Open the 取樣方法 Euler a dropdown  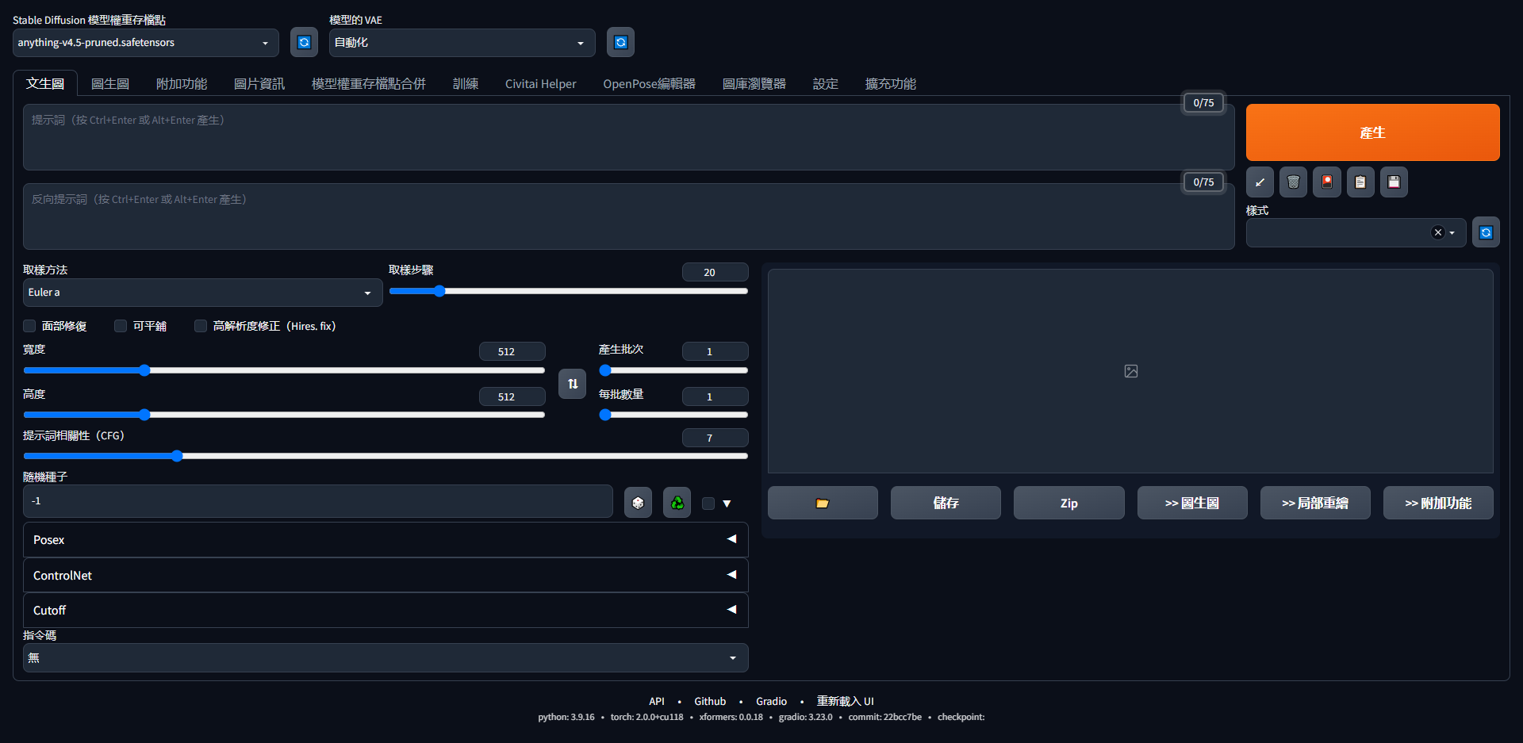point(203,293)
